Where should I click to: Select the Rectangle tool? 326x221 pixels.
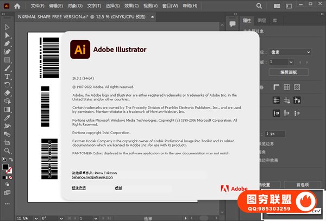coord(7,60)
